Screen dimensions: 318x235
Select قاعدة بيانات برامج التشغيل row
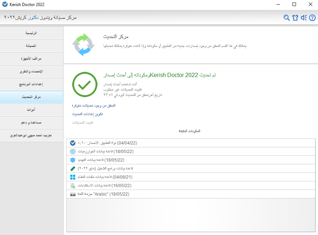(191, 169)
